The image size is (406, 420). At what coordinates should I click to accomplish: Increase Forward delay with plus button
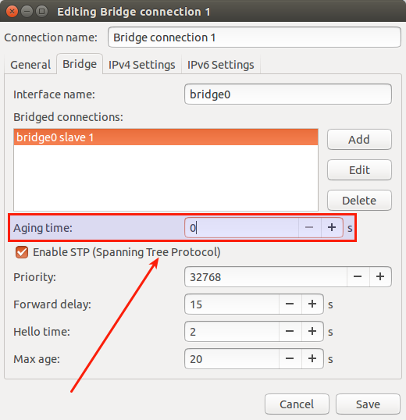tap(312, 304)
